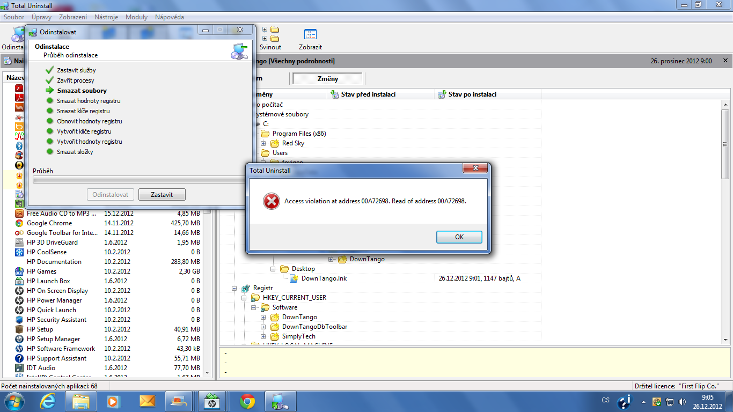This screenshot has width=733, height=412.
Task: Expand the Red Sky folder node
Action: [263, 143]
